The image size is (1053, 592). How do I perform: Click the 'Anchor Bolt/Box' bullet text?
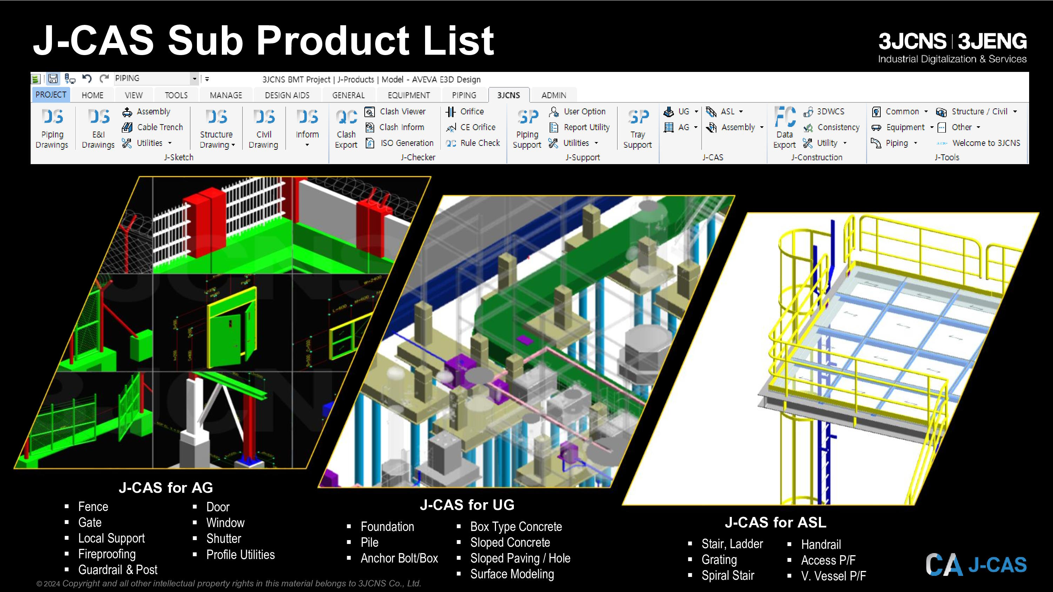(399, 558)
